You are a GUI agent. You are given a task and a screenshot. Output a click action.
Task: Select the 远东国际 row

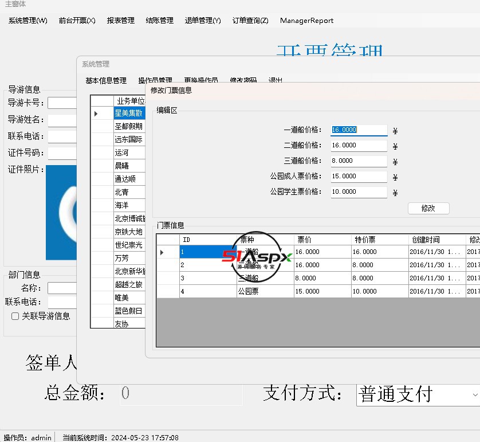[x=129, y=140]
